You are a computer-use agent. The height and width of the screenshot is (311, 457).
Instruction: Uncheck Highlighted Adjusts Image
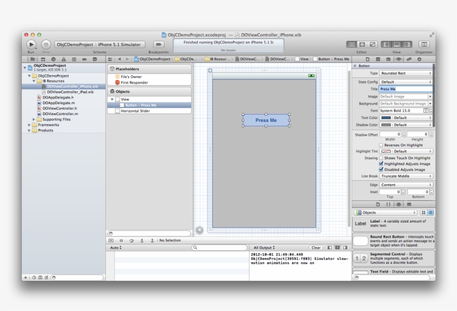tap(381, 164)
